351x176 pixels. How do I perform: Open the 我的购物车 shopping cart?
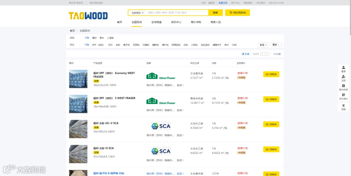click(x=238, y=13)
